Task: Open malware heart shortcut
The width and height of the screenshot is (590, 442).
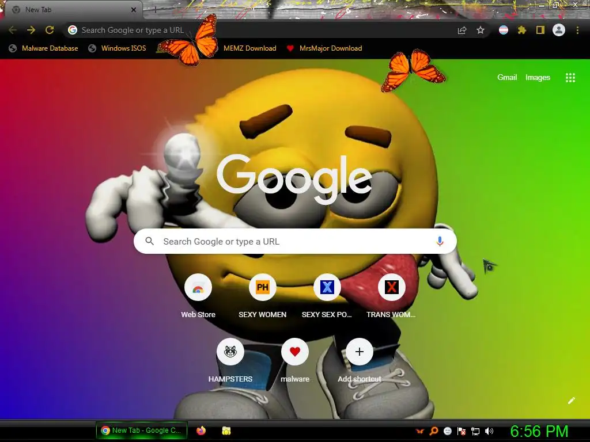Action: tap(295, 361)
